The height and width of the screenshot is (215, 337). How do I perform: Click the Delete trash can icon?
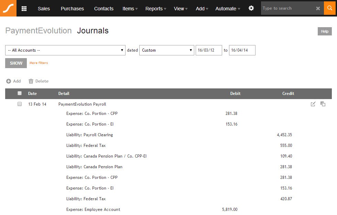[31, 81]
